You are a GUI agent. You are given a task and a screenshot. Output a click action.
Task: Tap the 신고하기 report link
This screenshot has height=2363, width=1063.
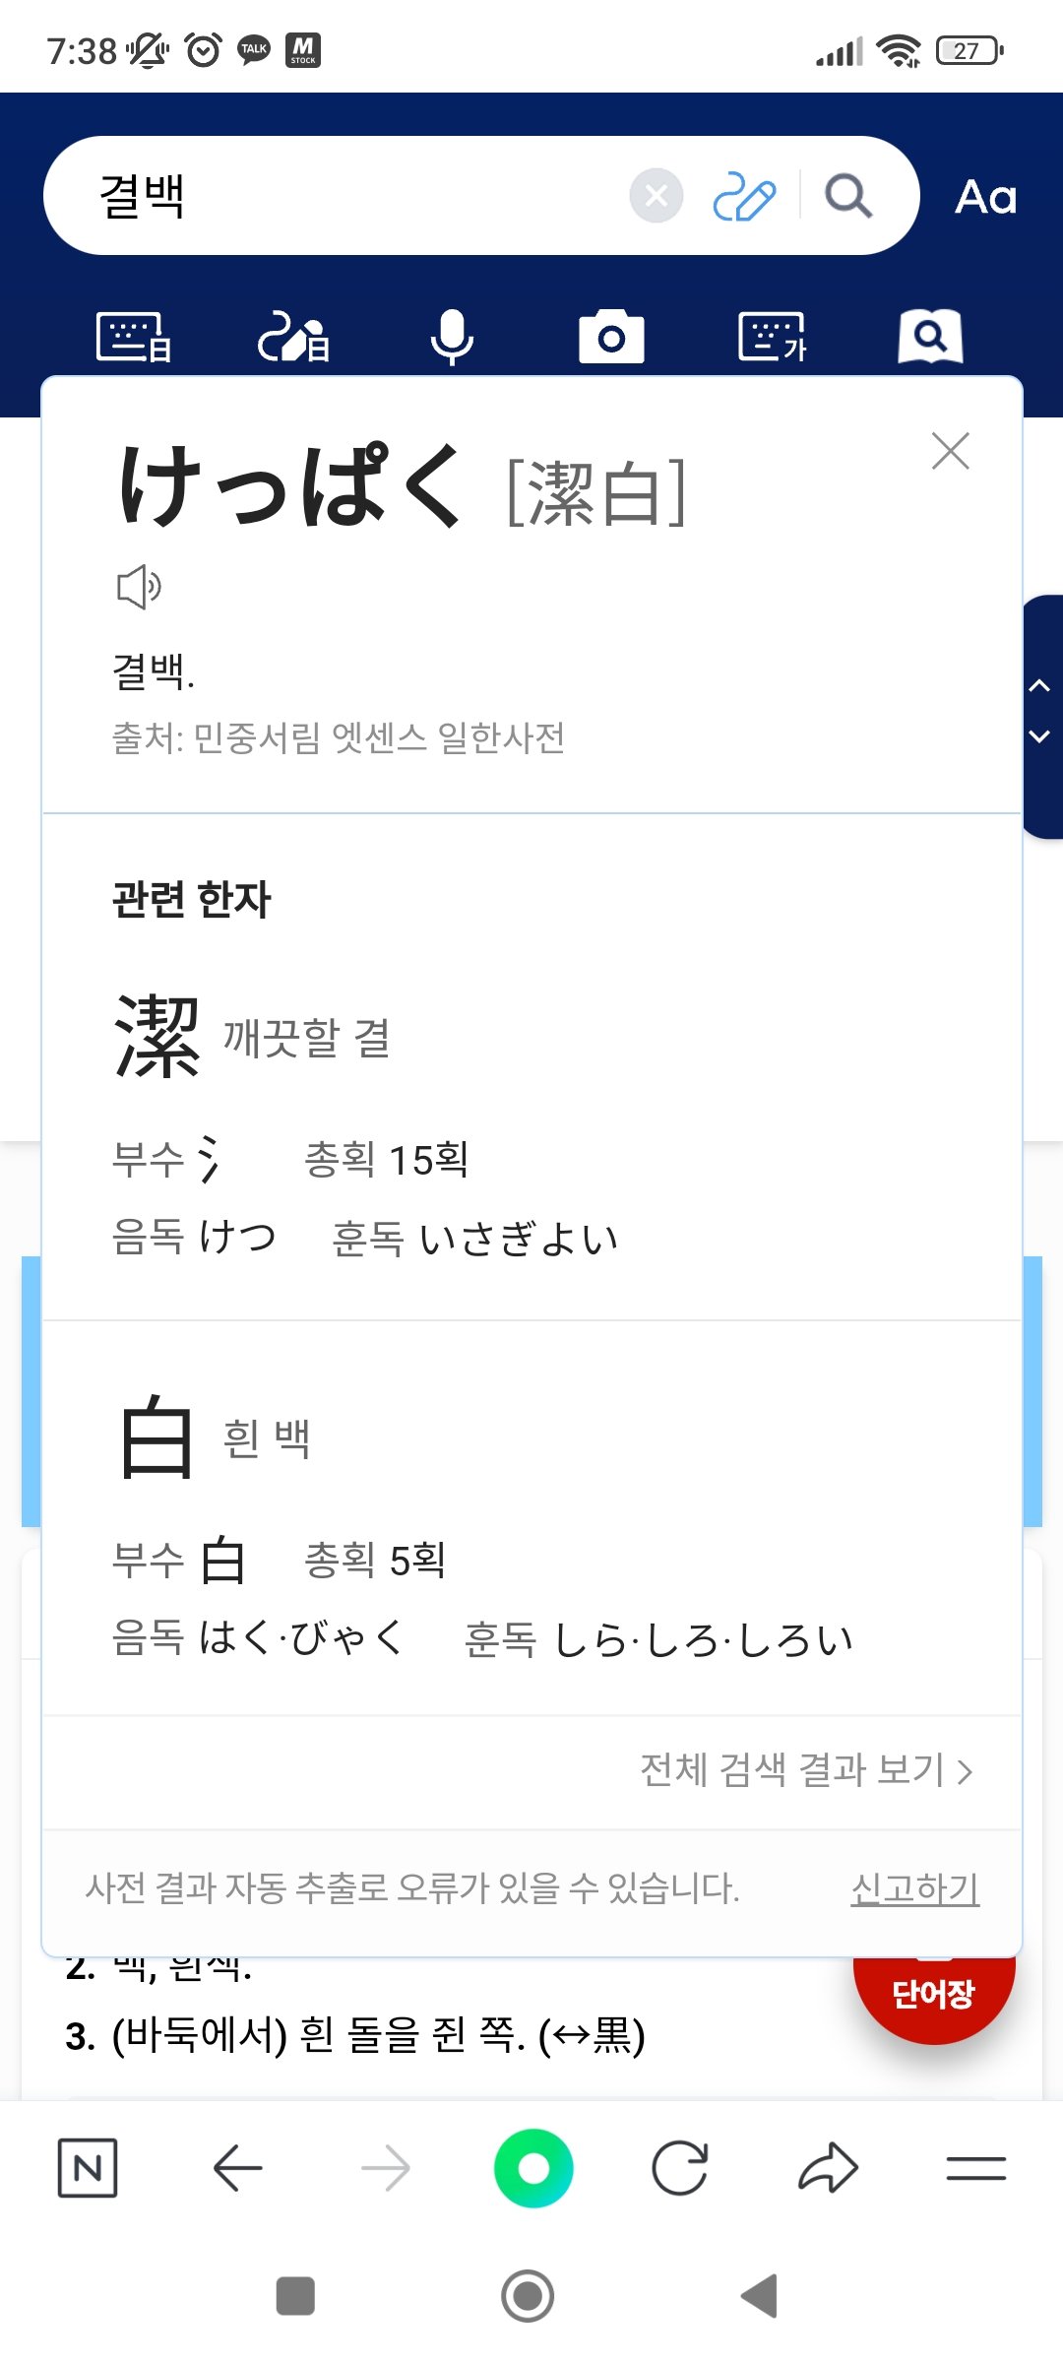914,1888
